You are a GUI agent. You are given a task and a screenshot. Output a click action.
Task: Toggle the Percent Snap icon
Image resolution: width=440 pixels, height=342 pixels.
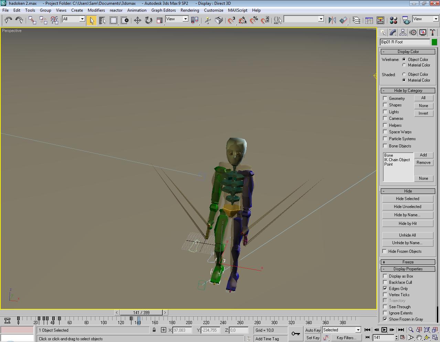tap(254, 20)
